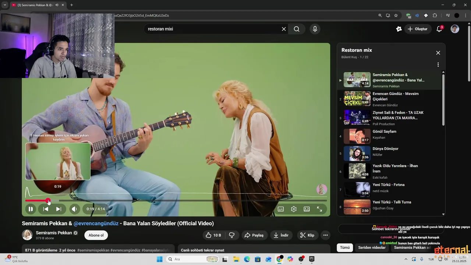Open Microsoft Edge from the taskbar
The height and width of the screenshot is (265, 471).
point(247,259)
